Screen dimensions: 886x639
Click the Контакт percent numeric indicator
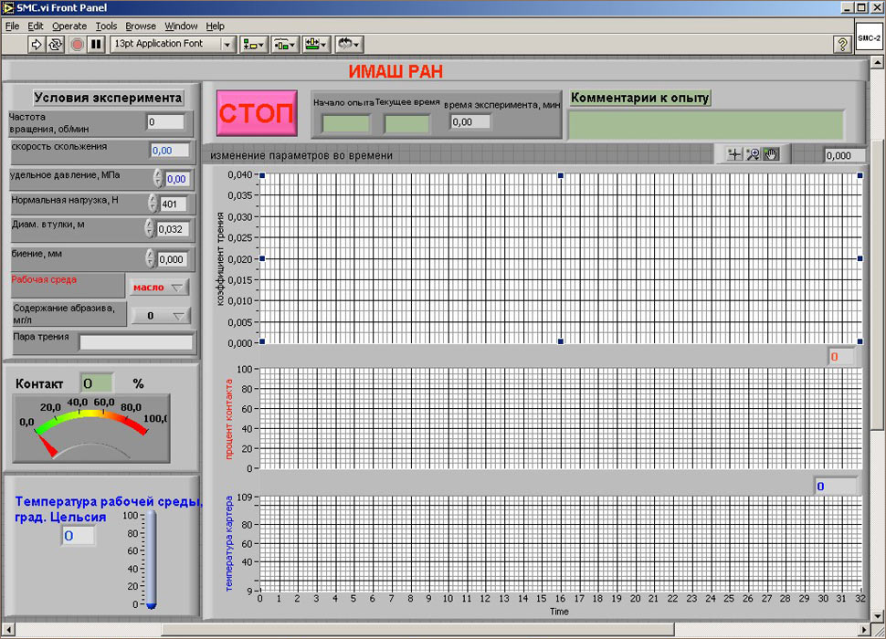pos(97,383)
